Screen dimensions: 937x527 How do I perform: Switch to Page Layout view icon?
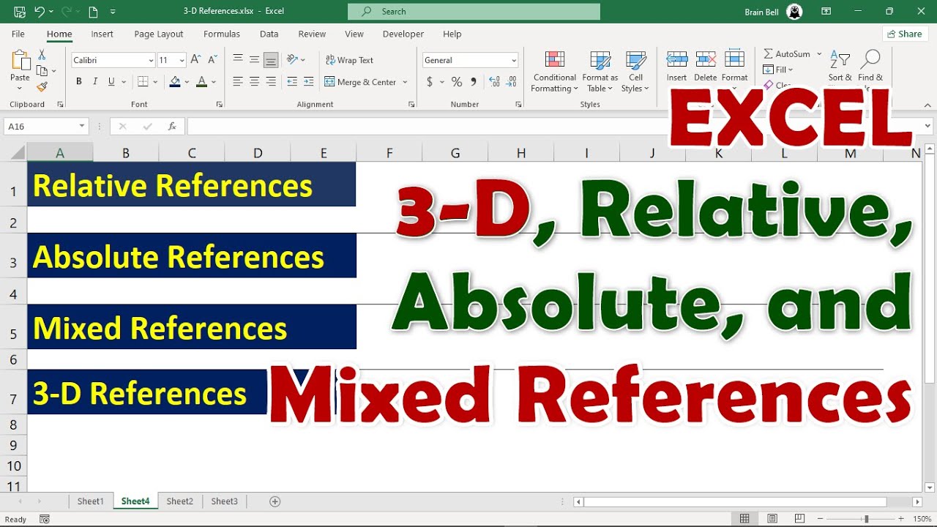pos(772,519)
